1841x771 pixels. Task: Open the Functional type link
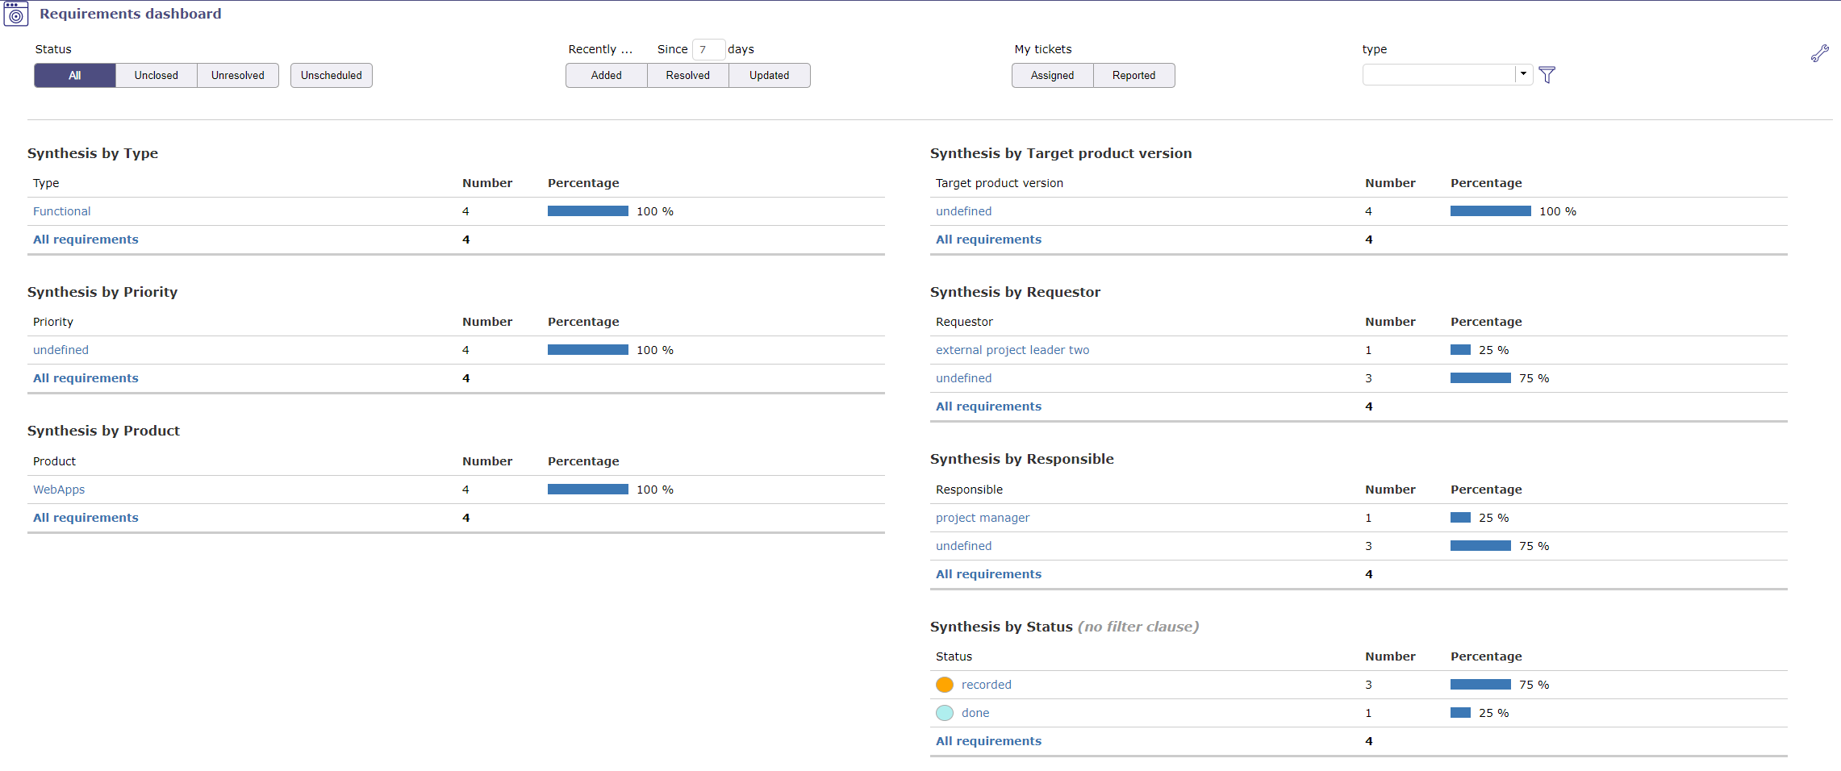61,210
